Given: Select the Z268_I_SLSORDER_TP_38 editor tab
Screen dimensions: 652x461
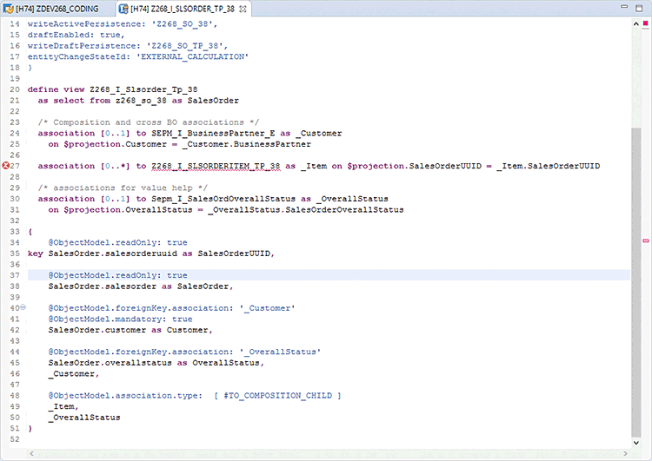Looking at the screenshot, I should pos(183,9).
